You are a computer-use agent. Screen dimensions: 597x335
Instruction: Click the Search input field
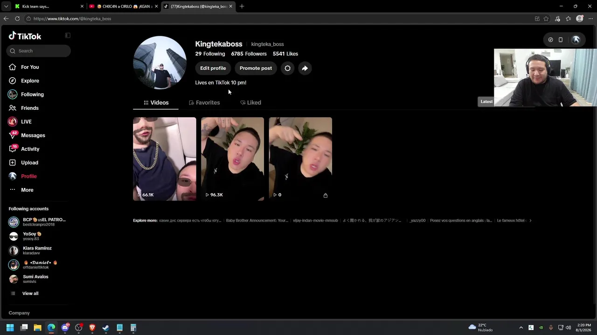pos(39,51)
